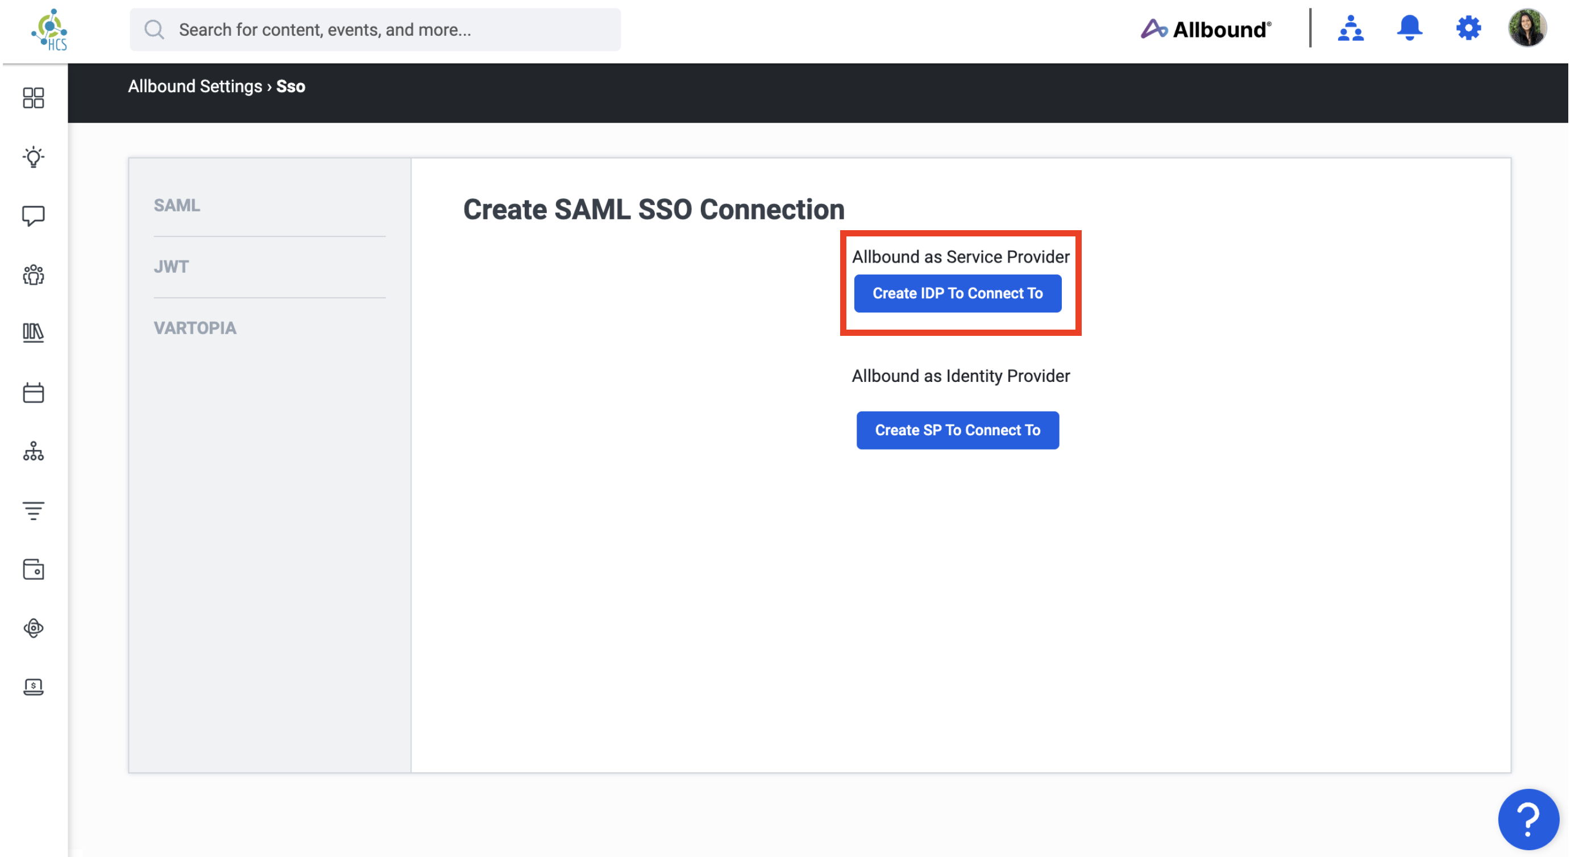Select the VARTOPIA tab
The height and width of the screenshot is (857, 1570).
195,328
